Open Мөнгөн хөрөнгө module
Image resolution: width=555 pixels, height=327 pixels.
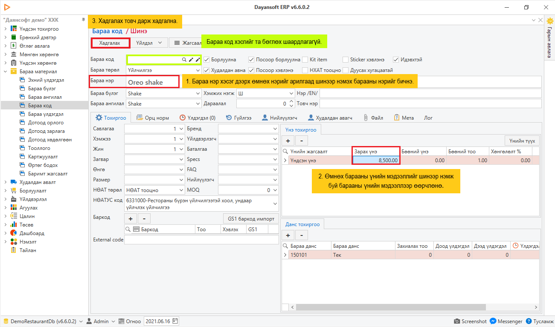pos(39,54)
